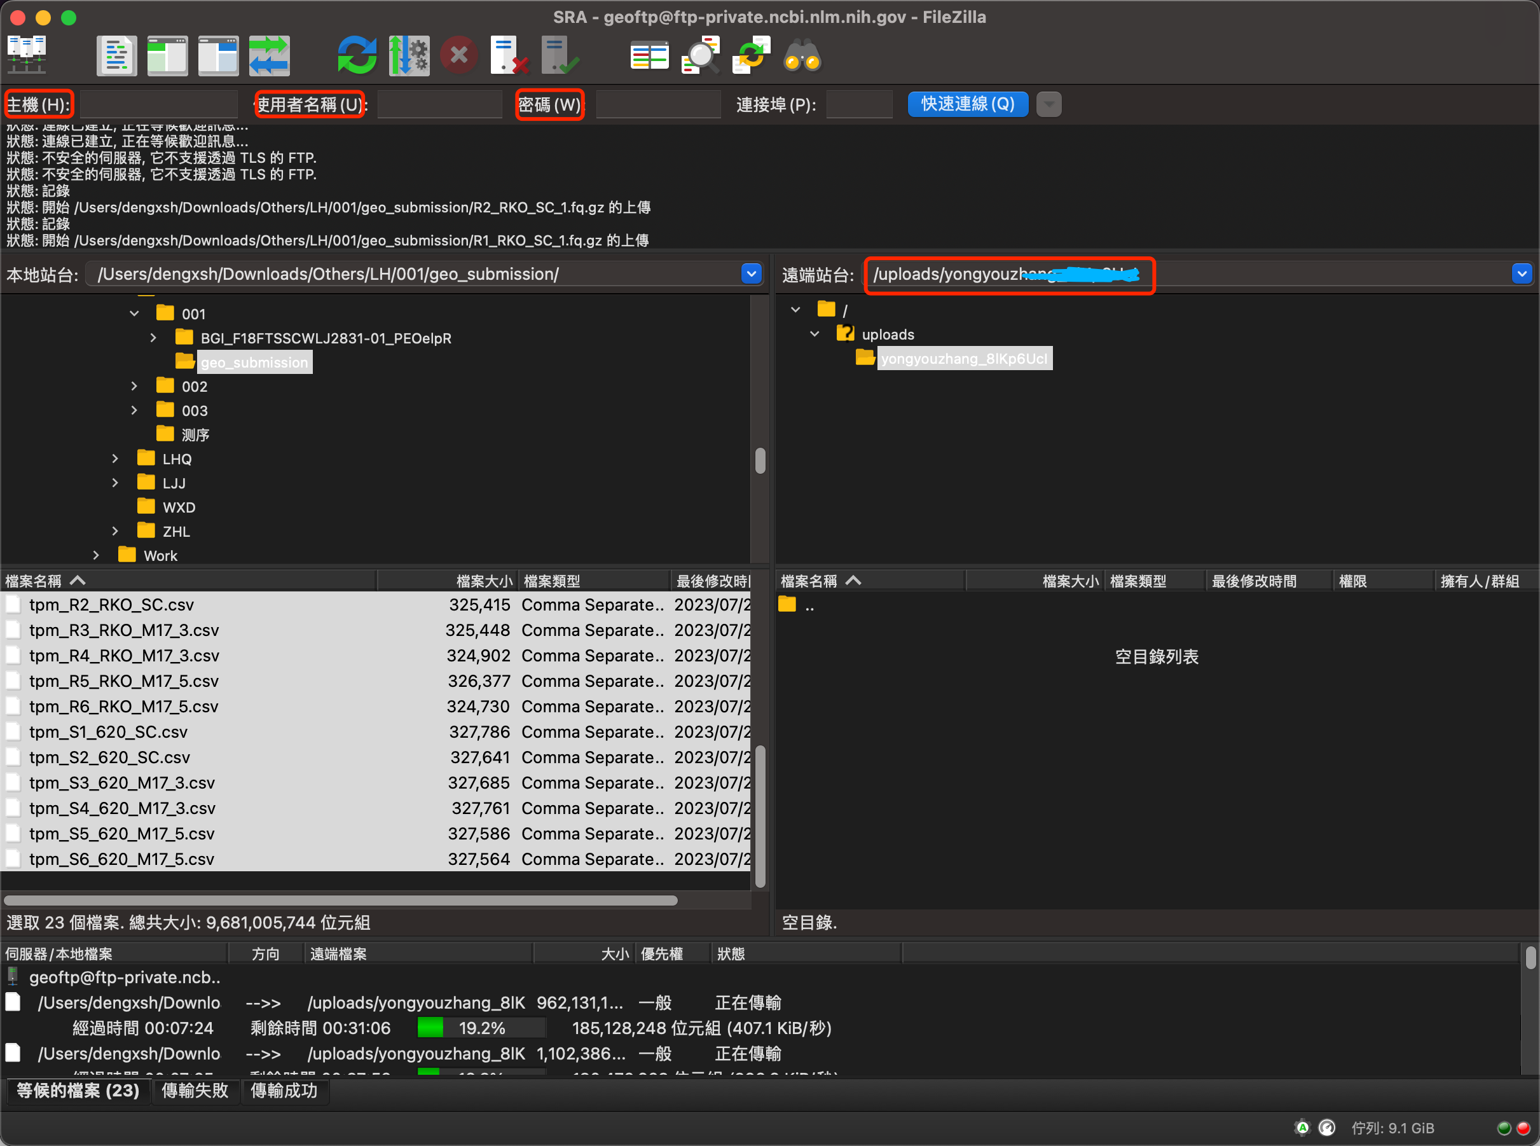Toggle local directory tree display icon
Screen dimensions: 1540x1146
click(167, 55)
